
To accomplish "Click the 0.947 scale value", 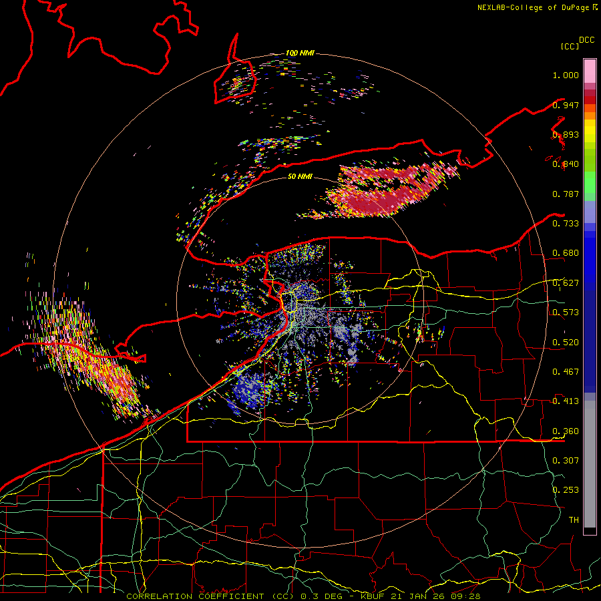I will click(566, 105).
